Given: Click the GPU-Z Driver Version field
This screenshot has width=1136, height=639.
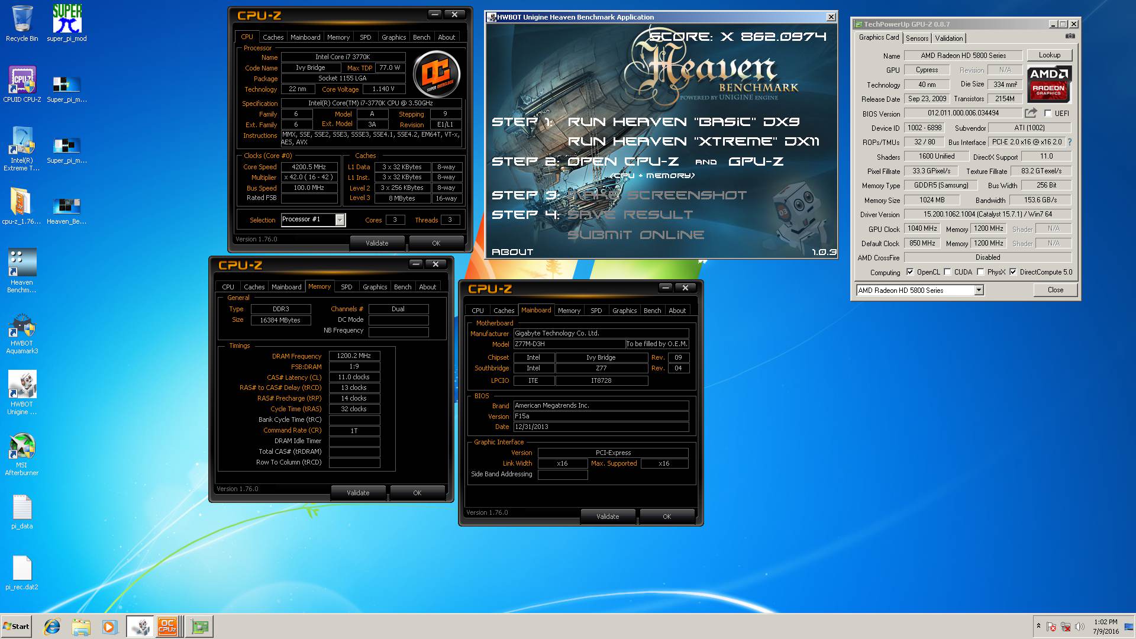Looking at the screenshot, I should (987, 214).
